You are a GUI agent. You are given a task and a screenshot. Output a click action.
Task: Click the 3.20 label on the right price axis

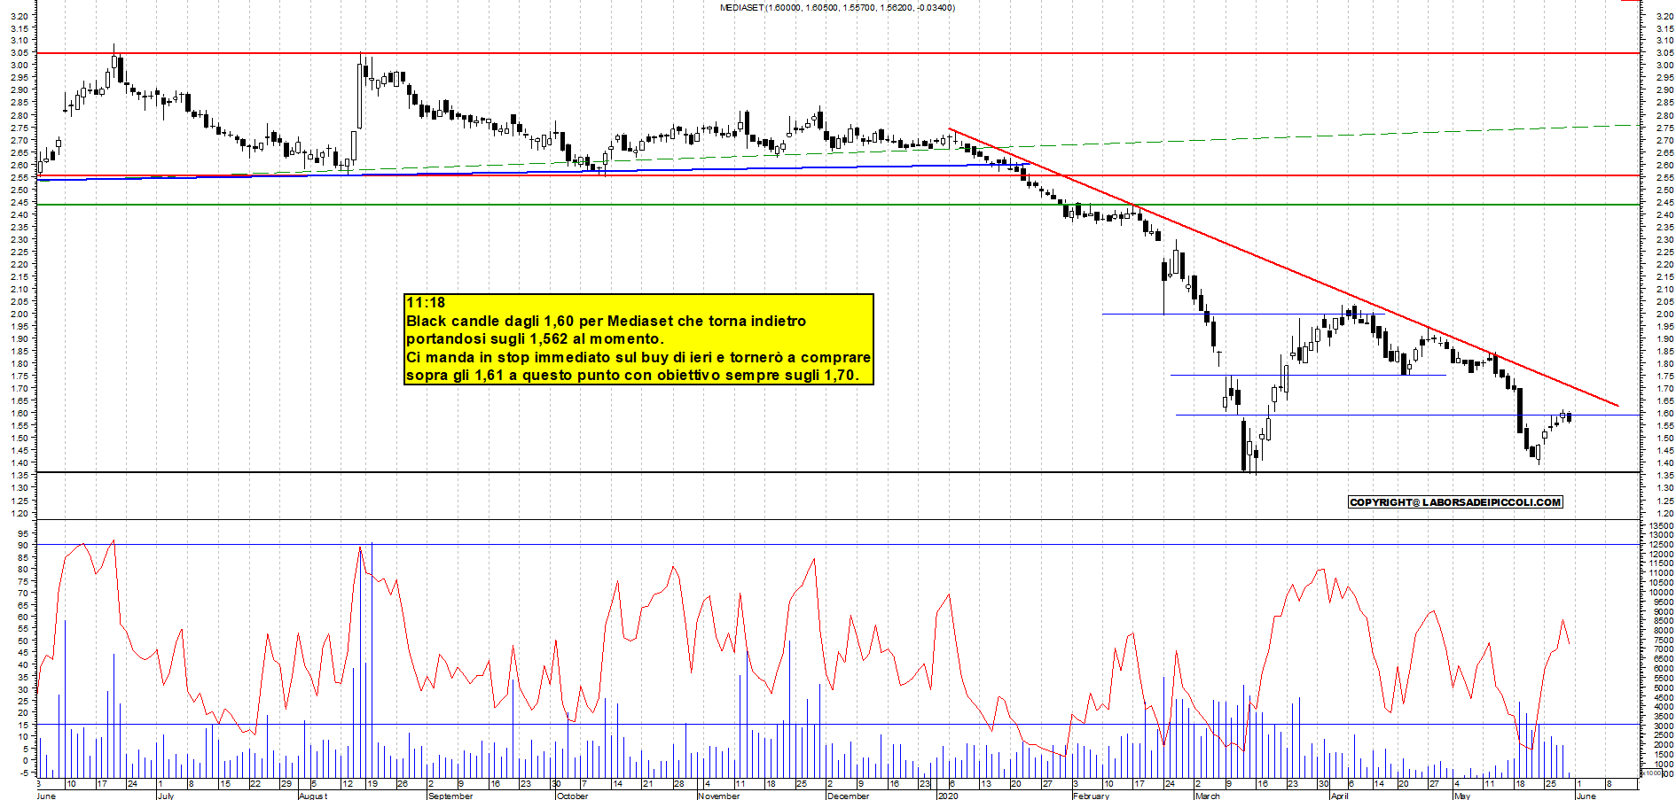[1664, 15]
